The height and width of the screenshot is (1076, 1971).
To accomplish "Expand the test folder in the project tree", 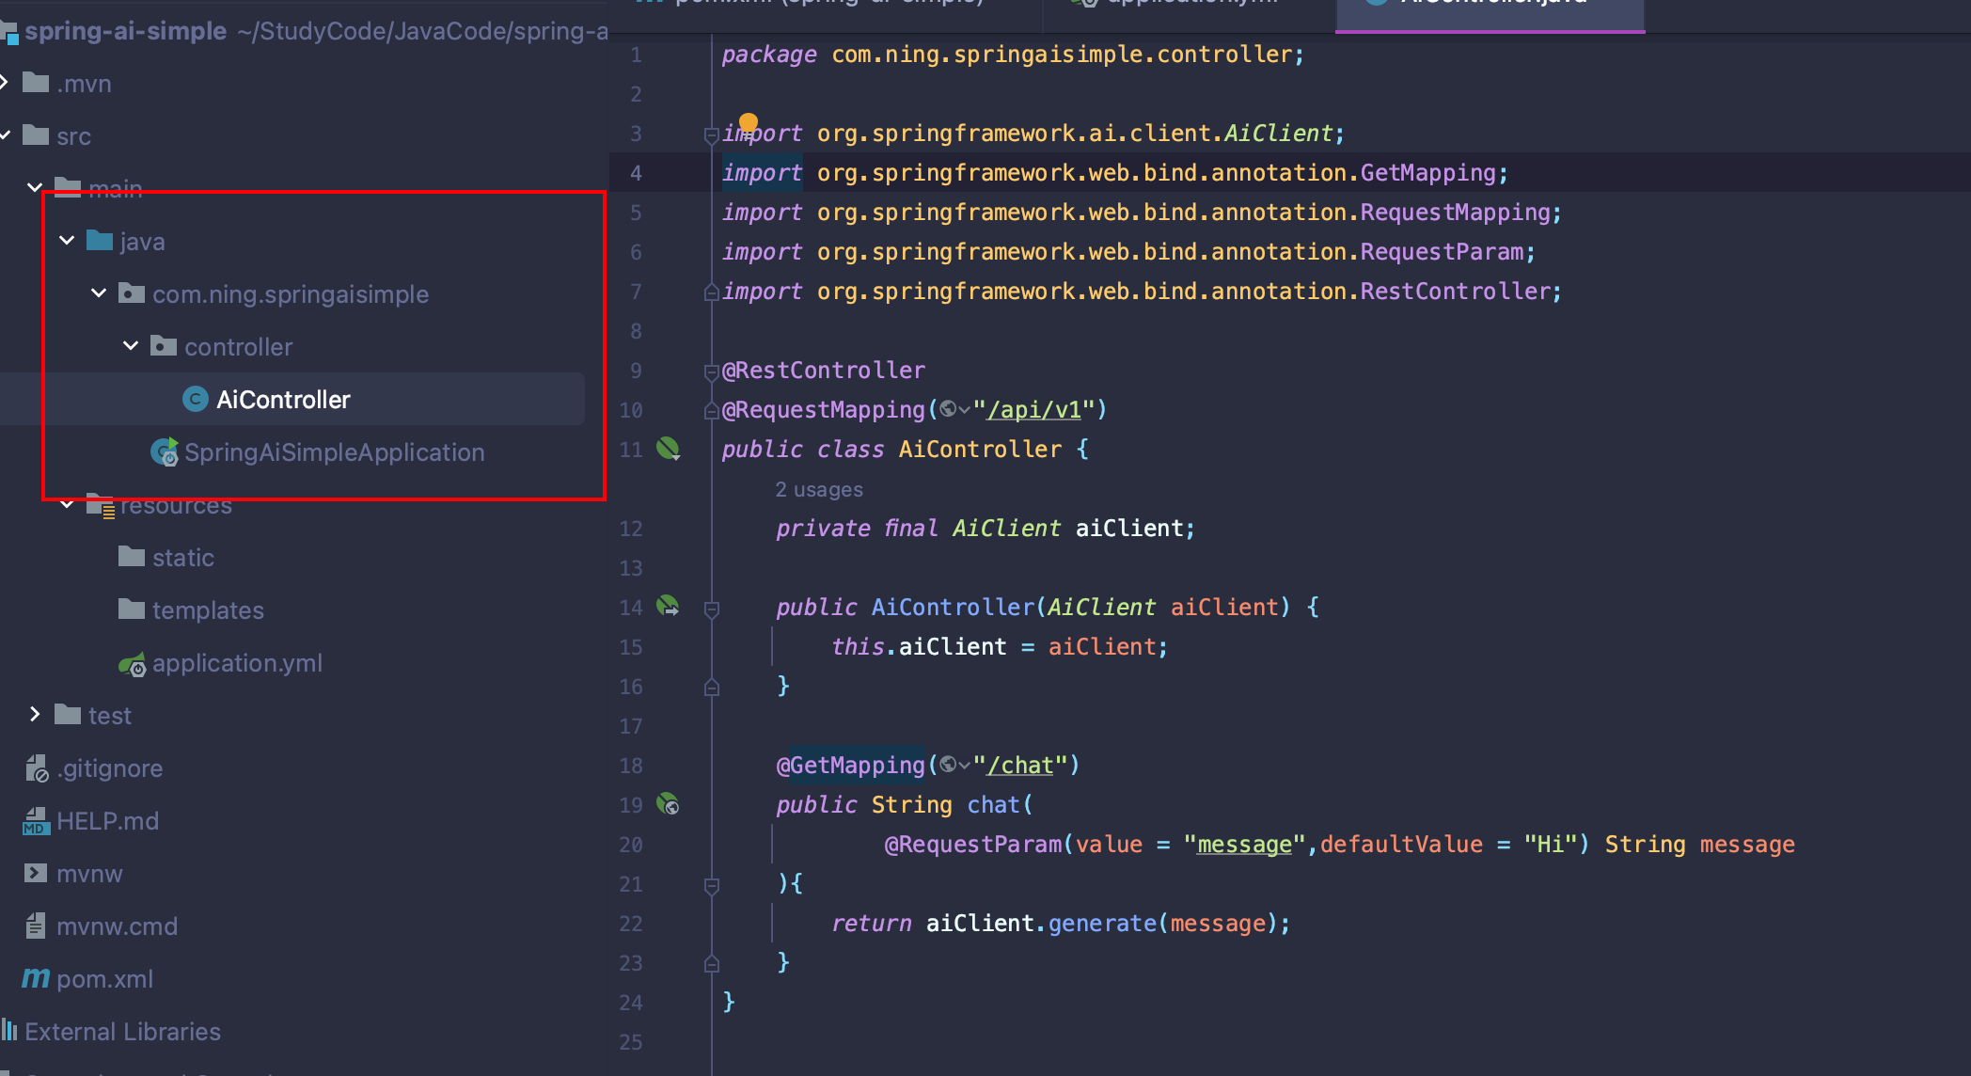I will [35, 715].
